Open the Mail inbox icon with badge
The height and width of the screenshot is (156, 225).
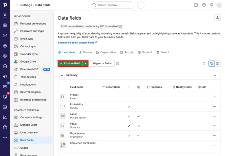coord(5,86)
